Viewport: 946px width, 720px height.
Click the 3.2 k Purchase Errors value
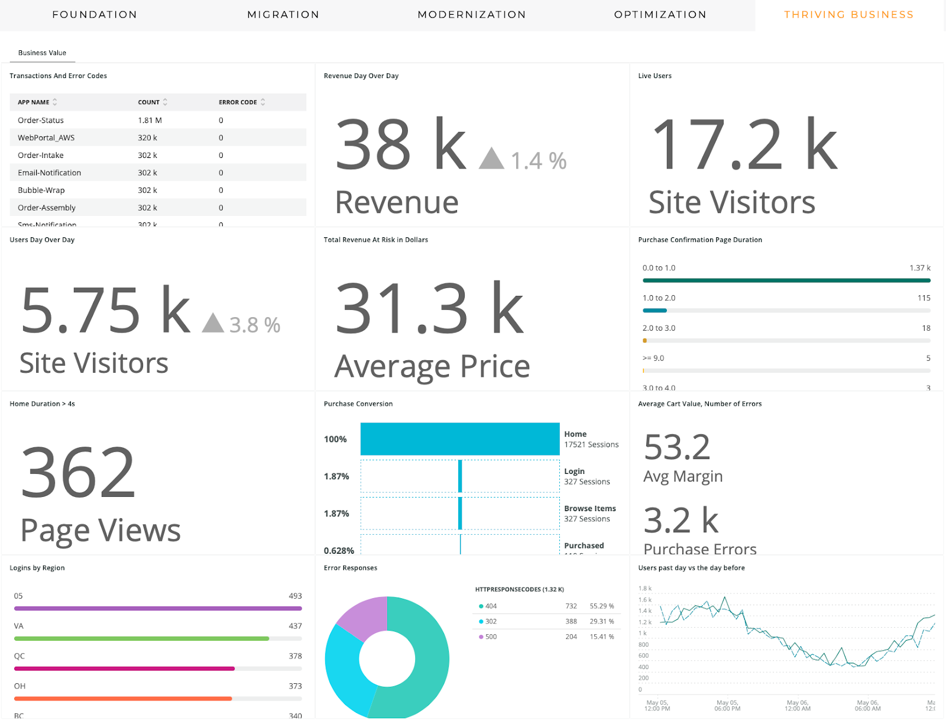[x=681, y=521]
